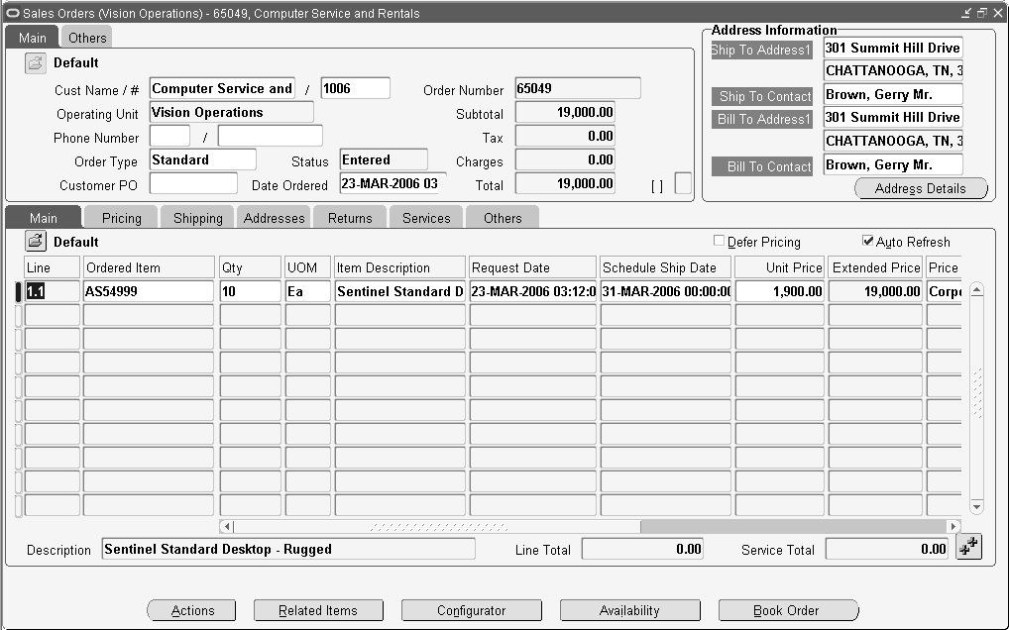Uncheck the Auto Refresh checkbox
Image resolution: width=1009 pixels, height=630 pixels.
tap(868, 241)
